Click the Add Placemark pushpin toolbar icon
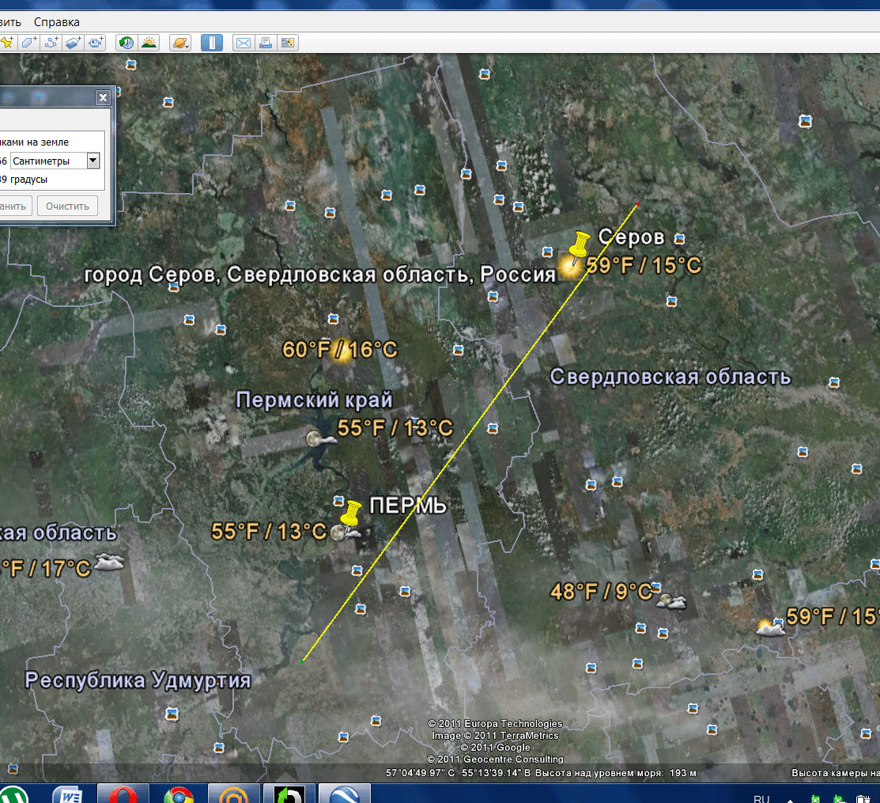The width and height of the screenshot is (880, 803). coord(6,43)
